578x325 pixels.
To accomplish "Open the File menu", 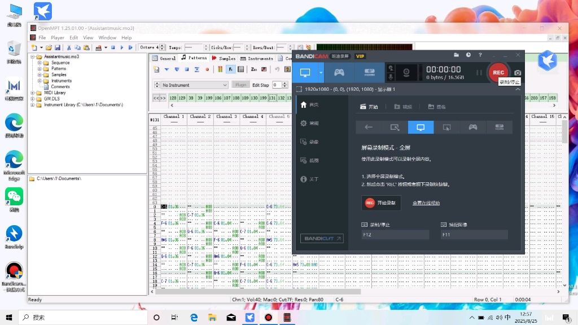I will [x=42, y=38].
